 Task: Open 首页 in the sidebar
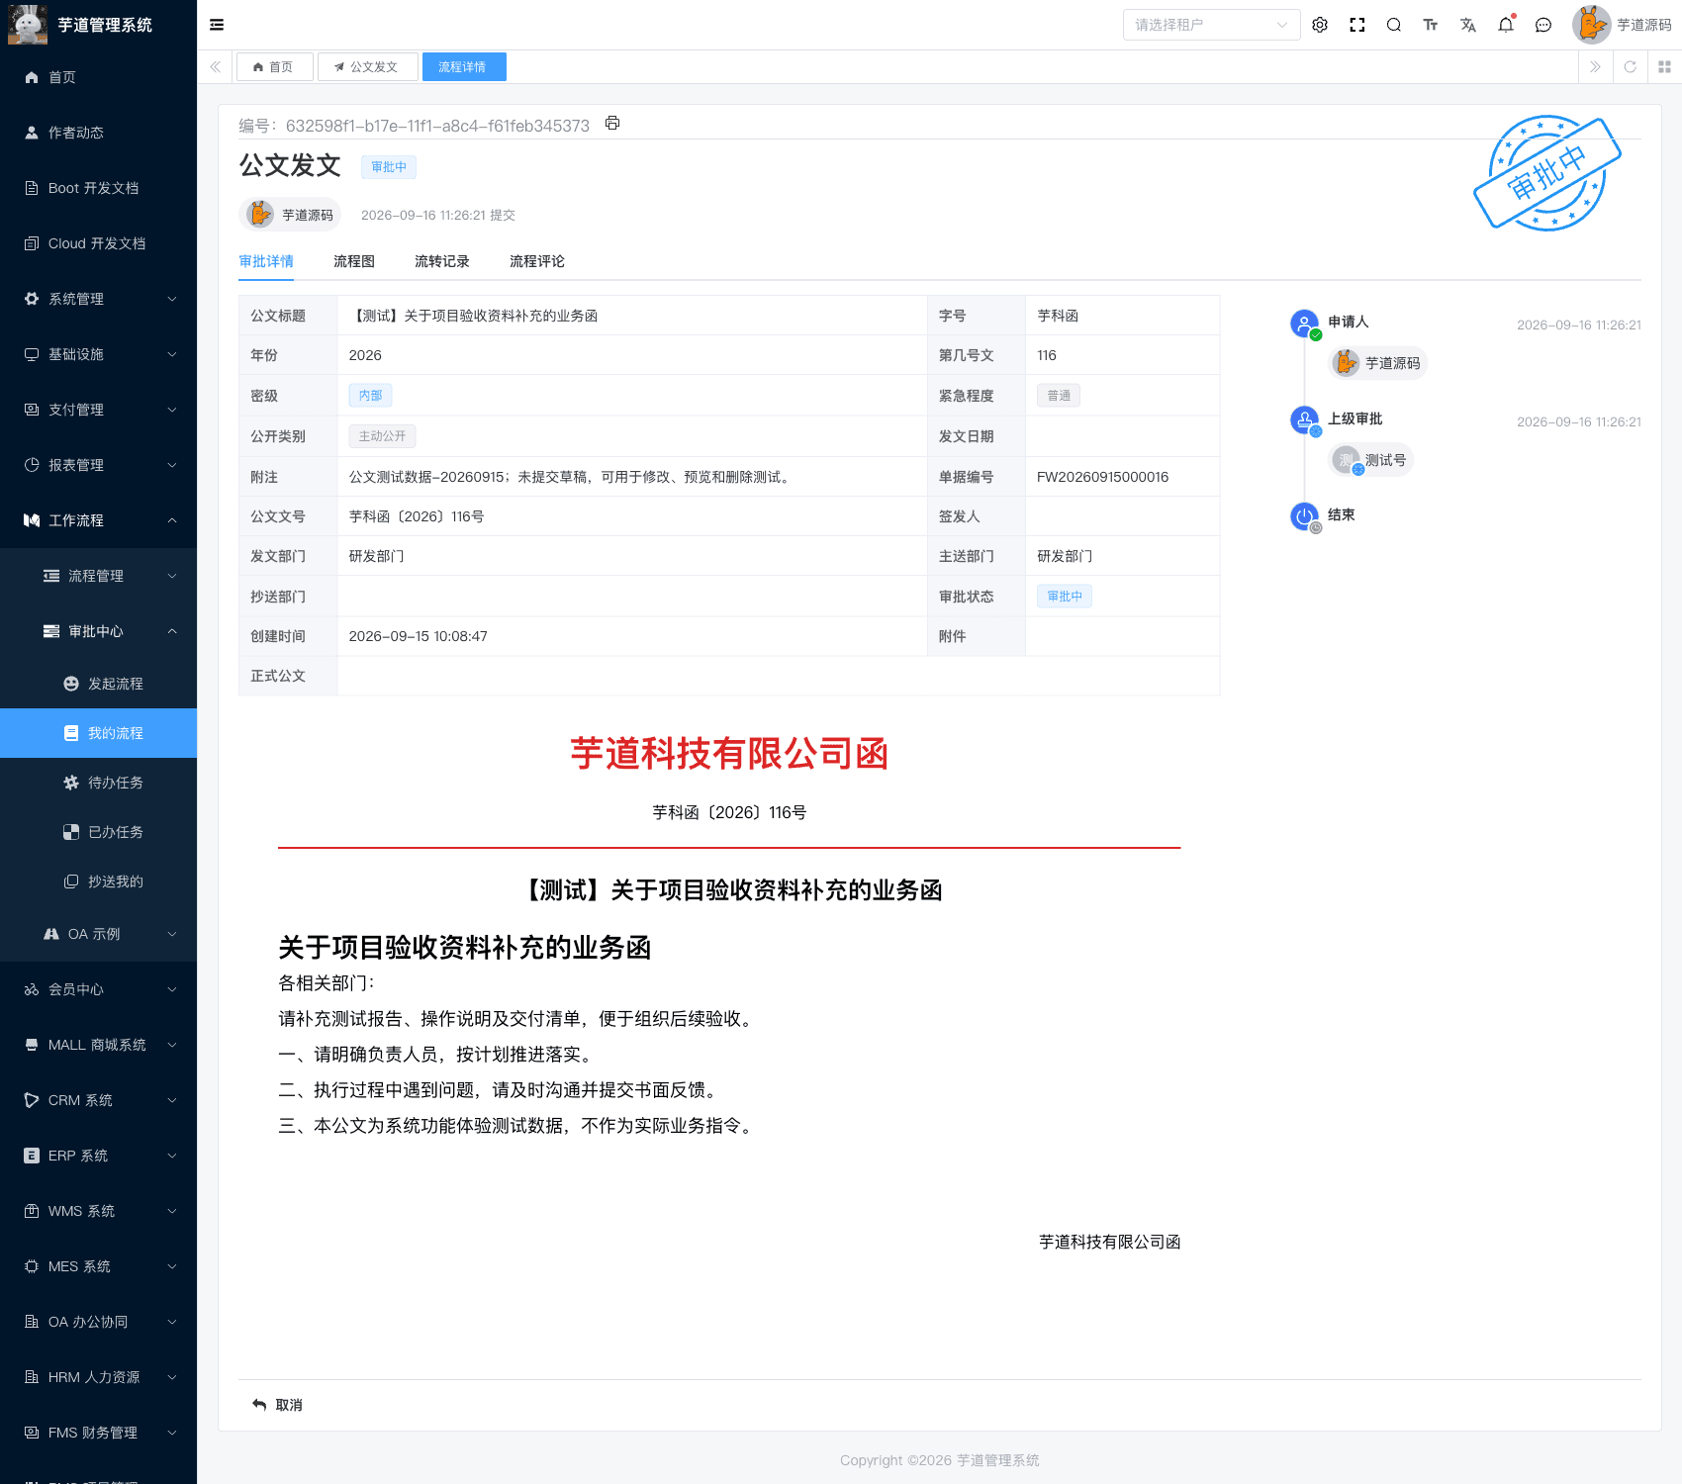click(x=98, y=77)
